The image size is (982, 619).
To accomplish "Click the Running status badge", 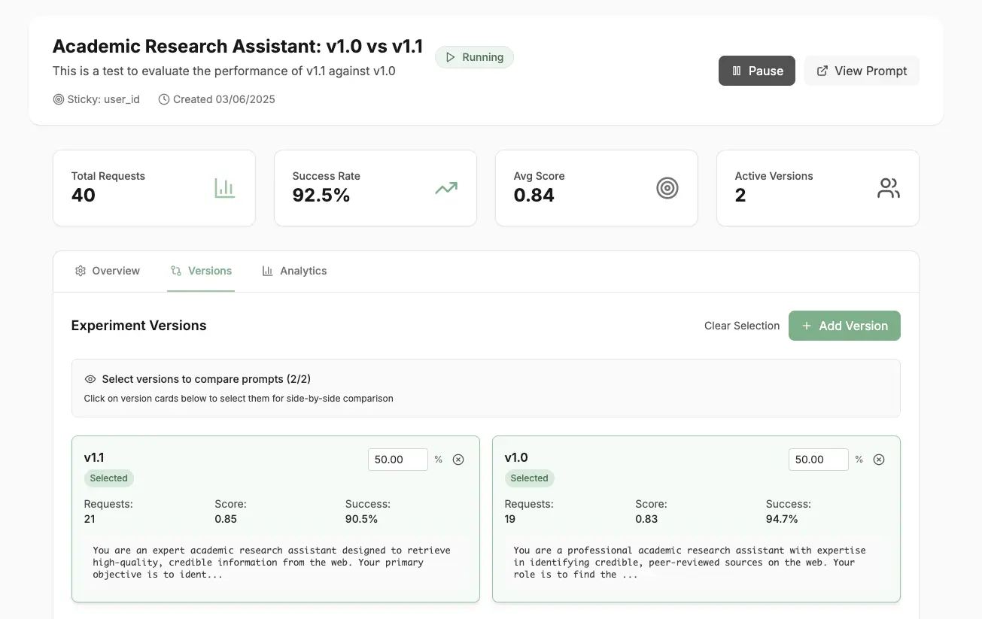I will tap(474, 57).
